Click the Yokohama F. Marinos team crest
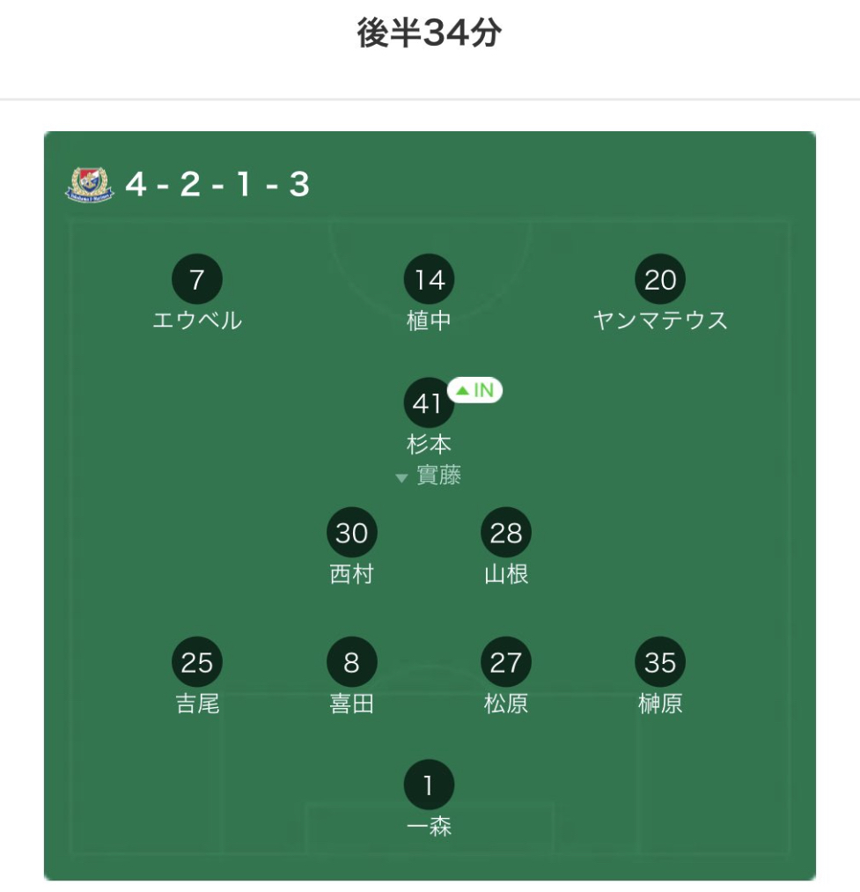 click(89, 184)
